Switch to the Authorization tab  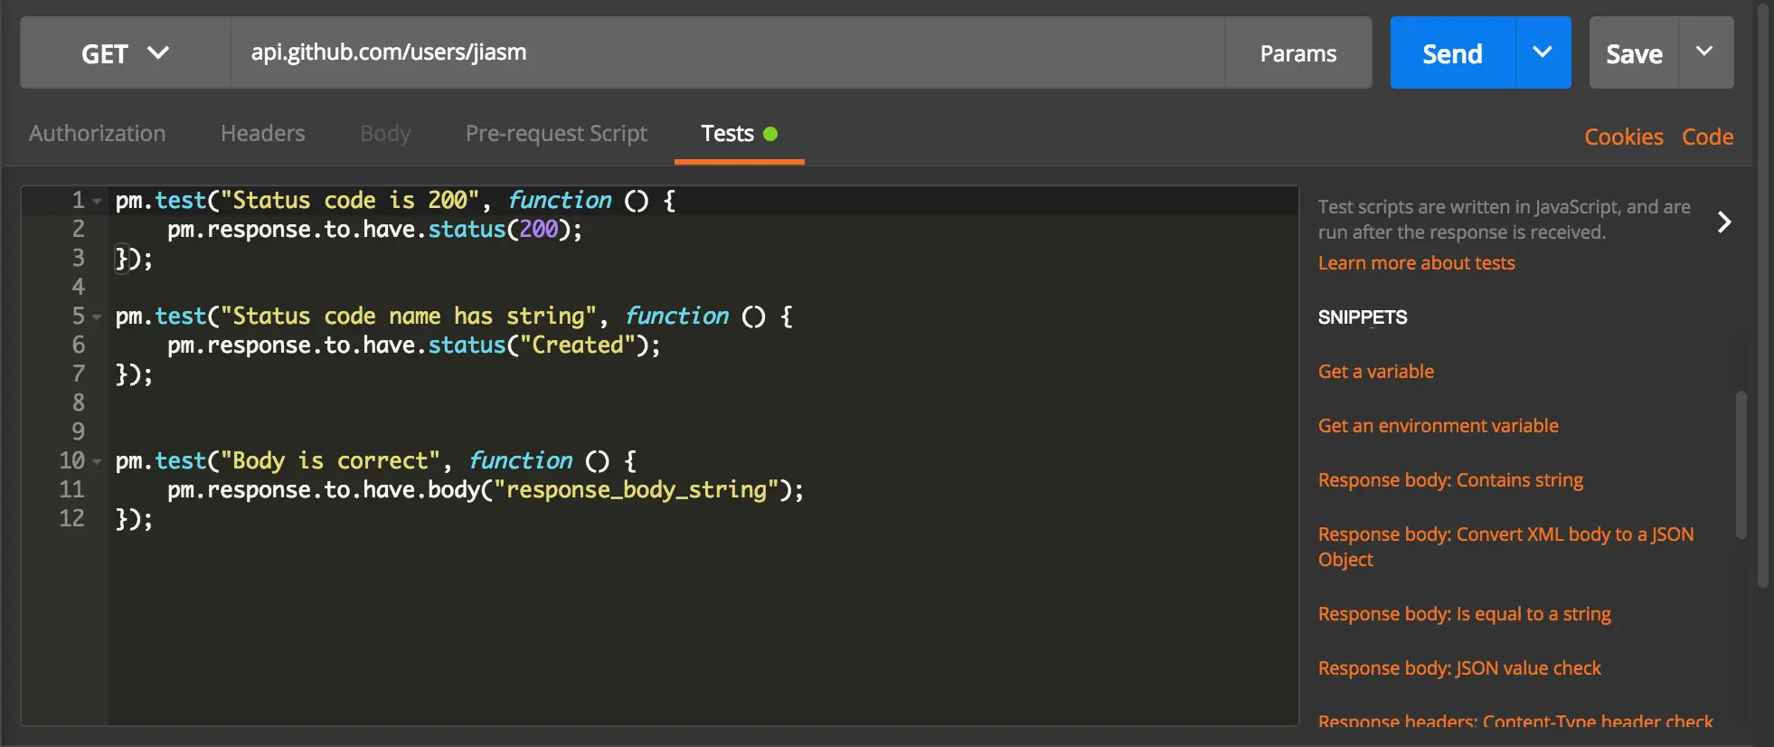98,134
